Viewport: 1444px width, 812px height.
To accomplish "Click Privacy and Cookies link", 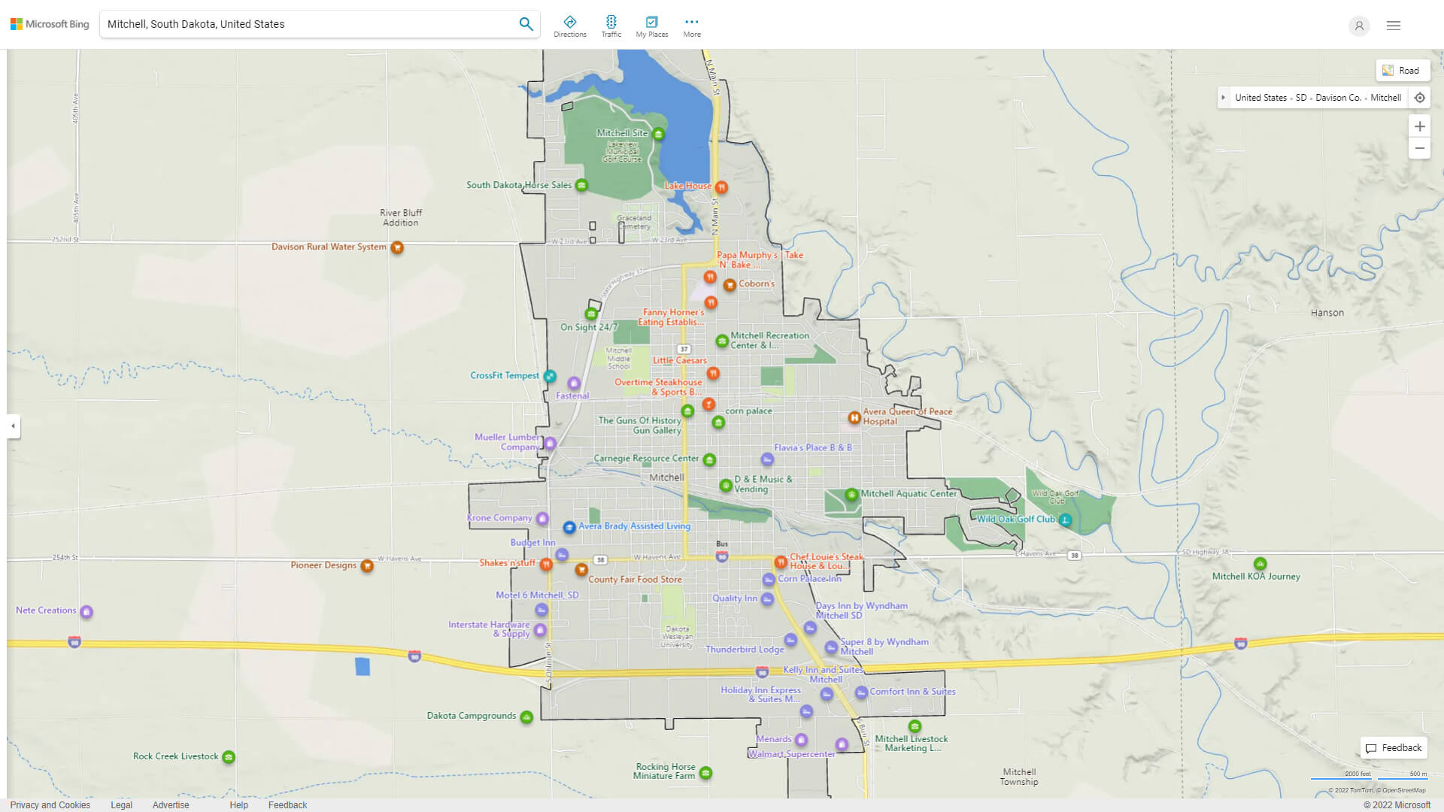I will (52, 804).
